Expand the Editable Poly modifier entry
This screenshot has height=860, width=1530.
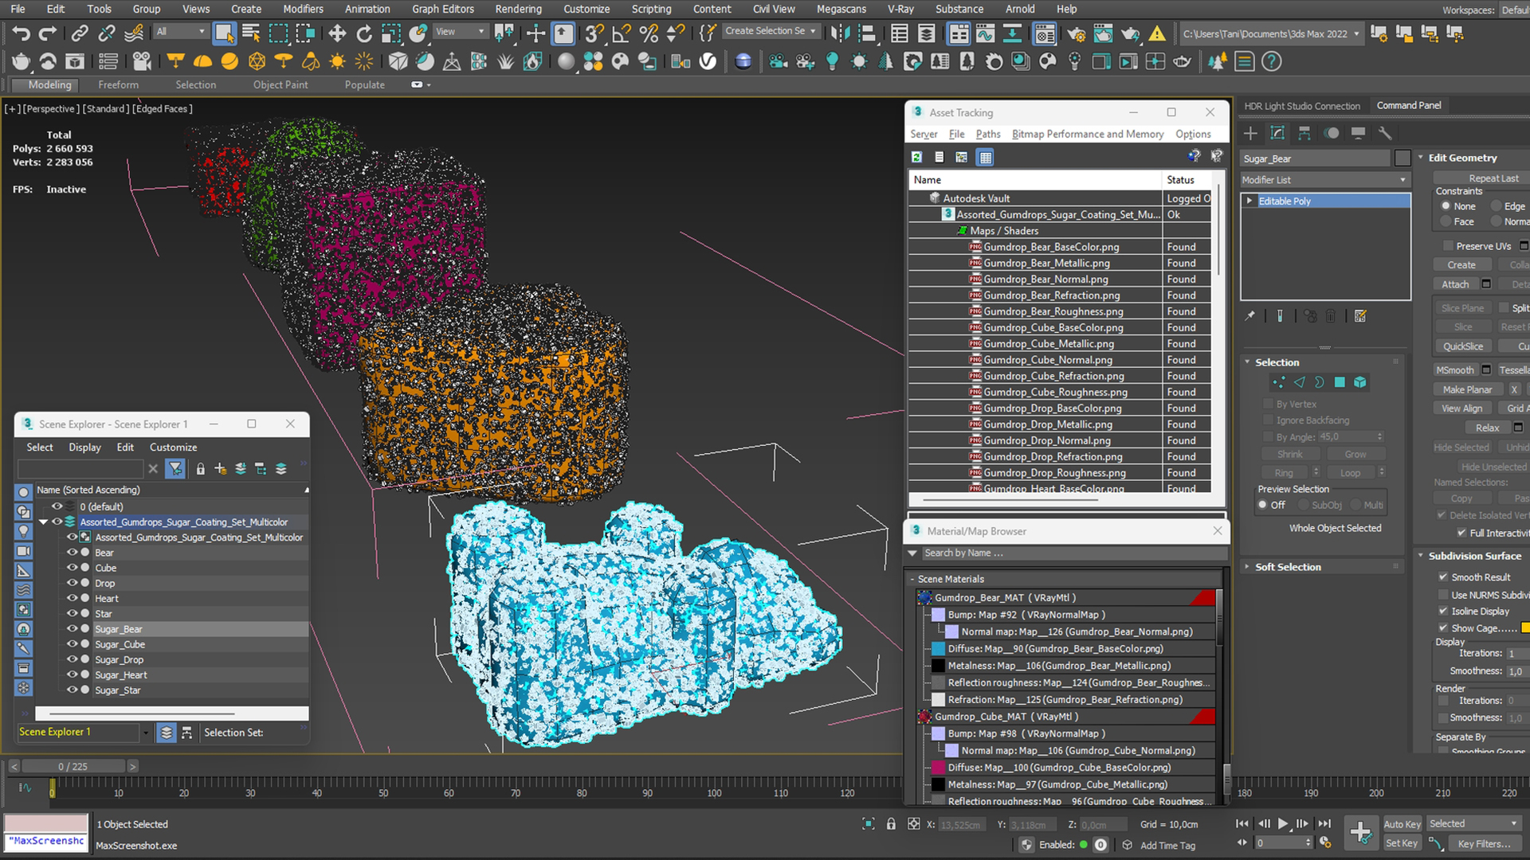click(1249, 201)
